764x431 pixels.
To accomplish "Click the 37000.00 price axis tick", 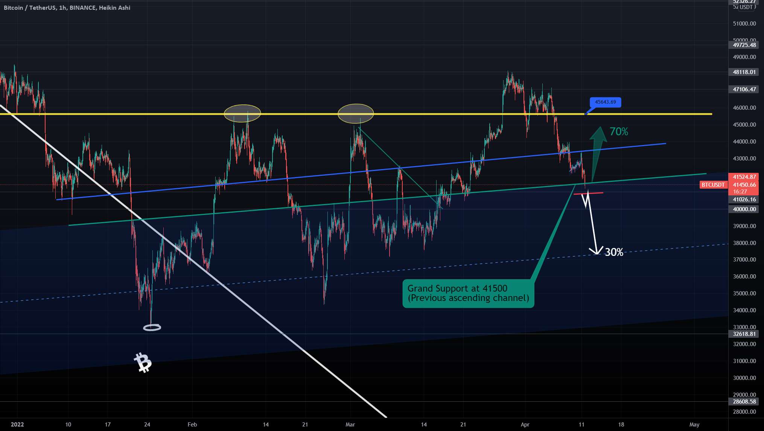I will tap(744, 259).
